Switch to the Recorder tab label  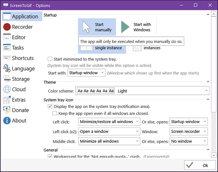tap(22, 27)
